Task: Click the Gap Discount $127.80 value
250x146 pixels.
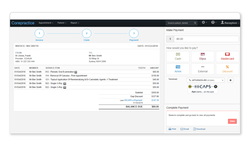Action: coord(155,96)
